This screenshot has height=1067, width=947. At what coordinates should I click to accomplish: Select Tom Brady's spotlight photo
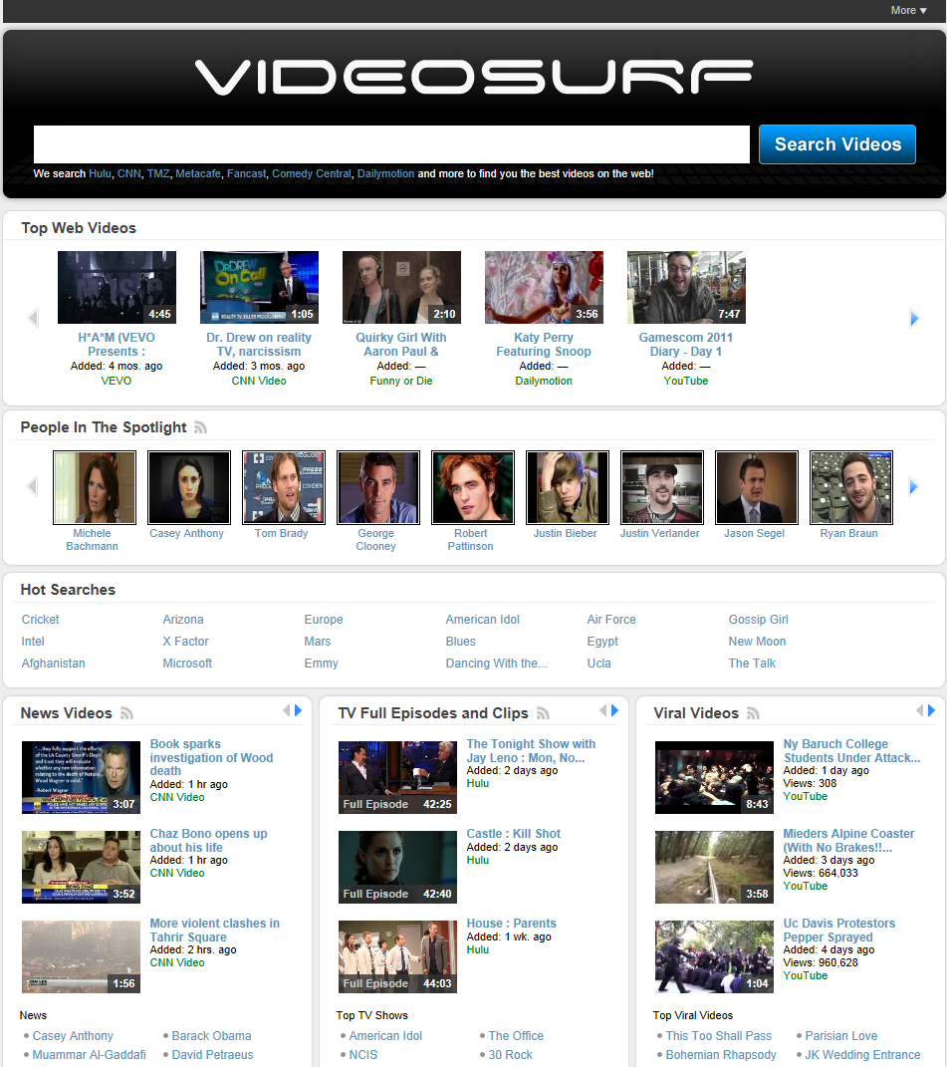[x=284, y=488]
